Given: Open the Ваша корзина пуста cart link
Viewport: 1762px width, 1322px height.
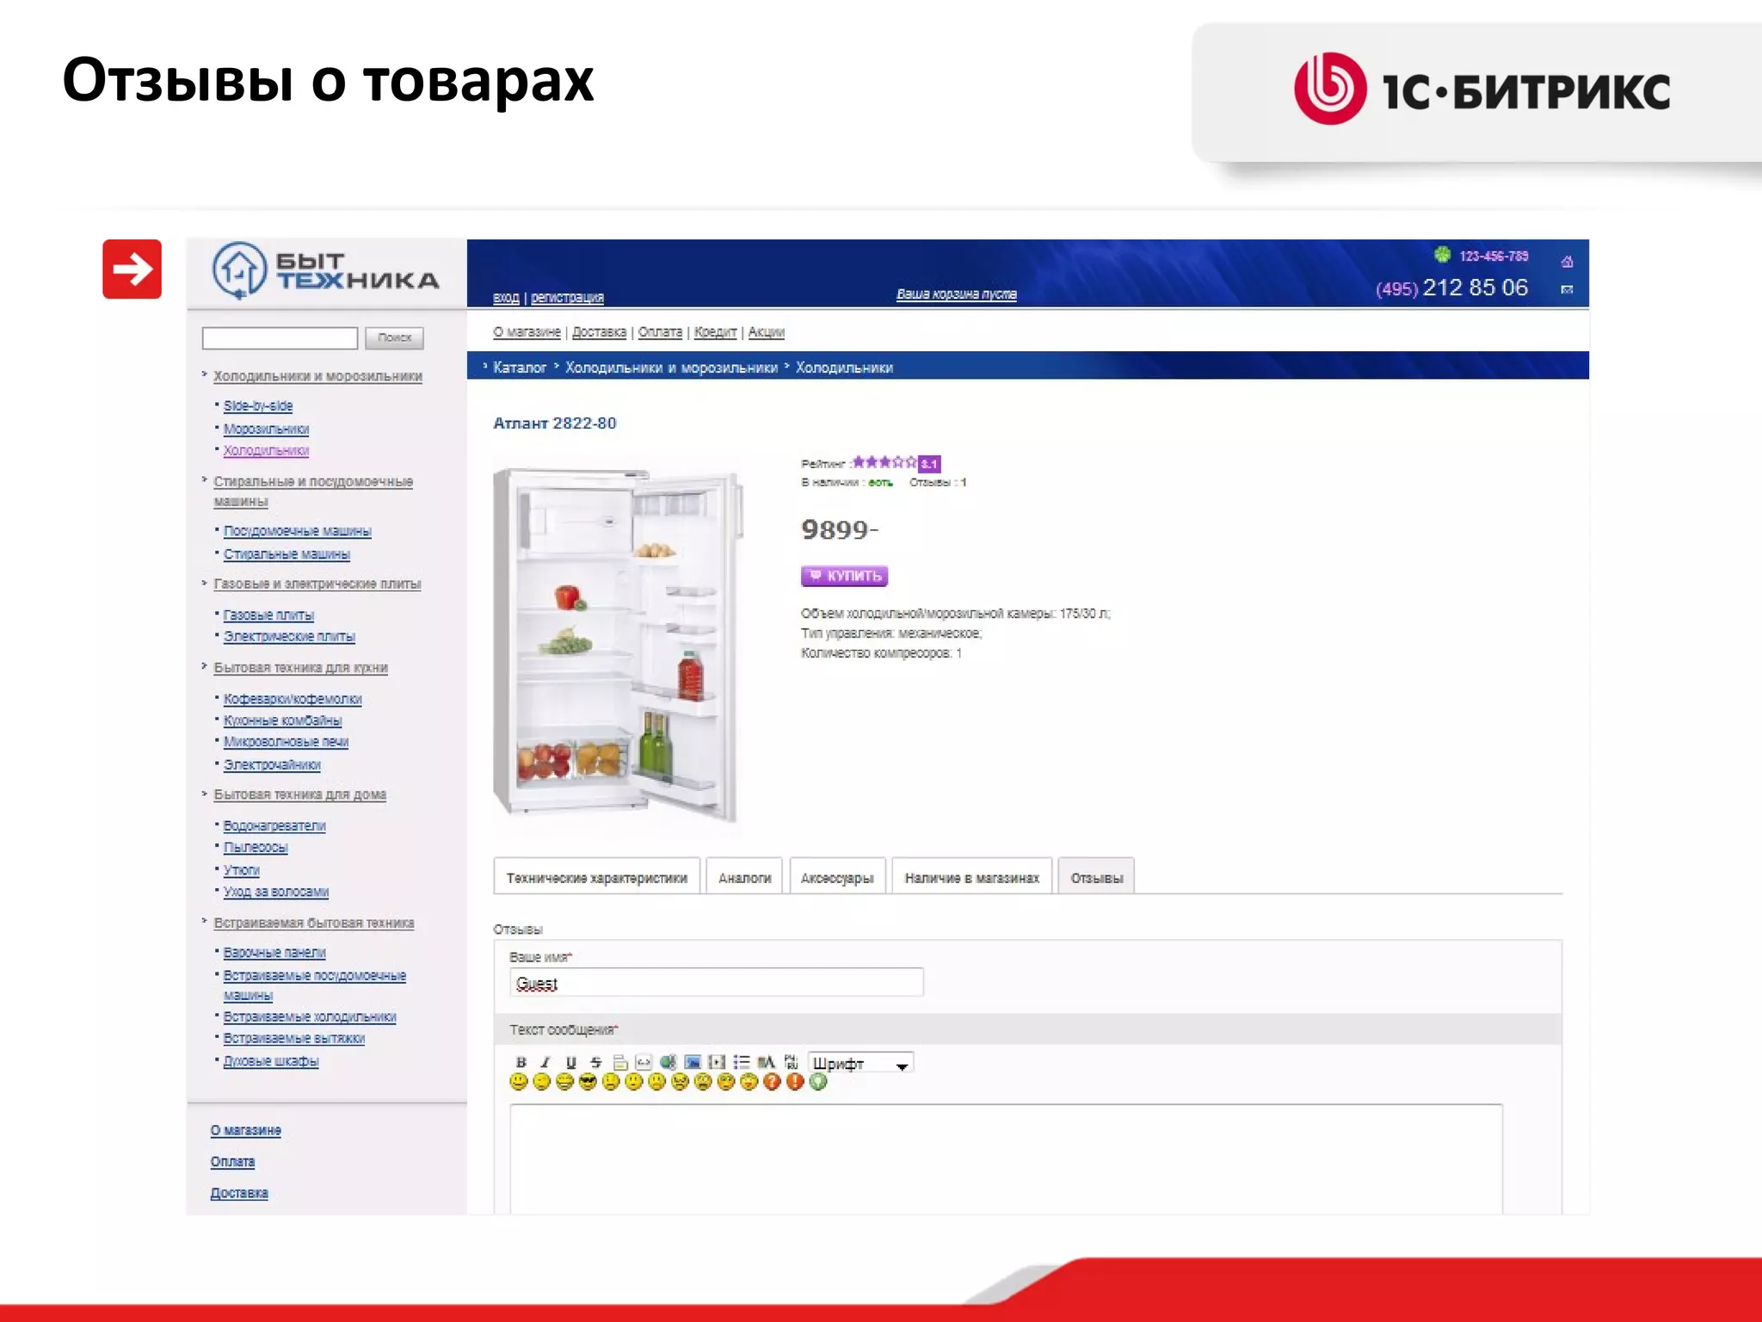Looking at the screenshot, I should 957,293.
